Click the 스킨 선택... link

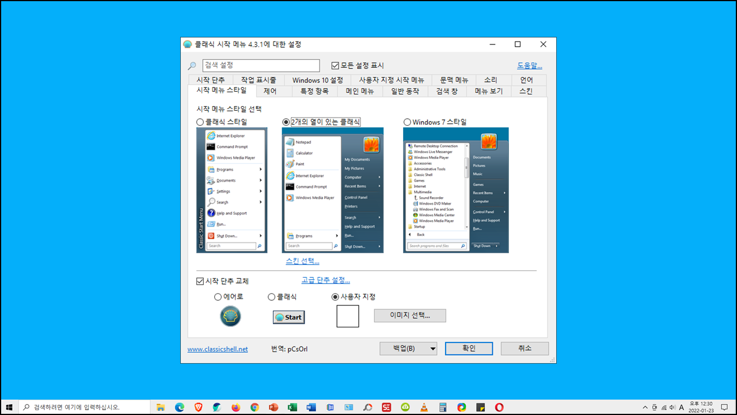[x=302, y=261]
